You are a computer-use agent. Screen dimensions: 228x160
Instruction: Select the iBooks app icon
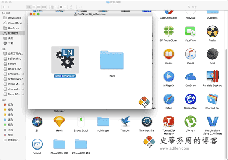(x=169, y=54)
